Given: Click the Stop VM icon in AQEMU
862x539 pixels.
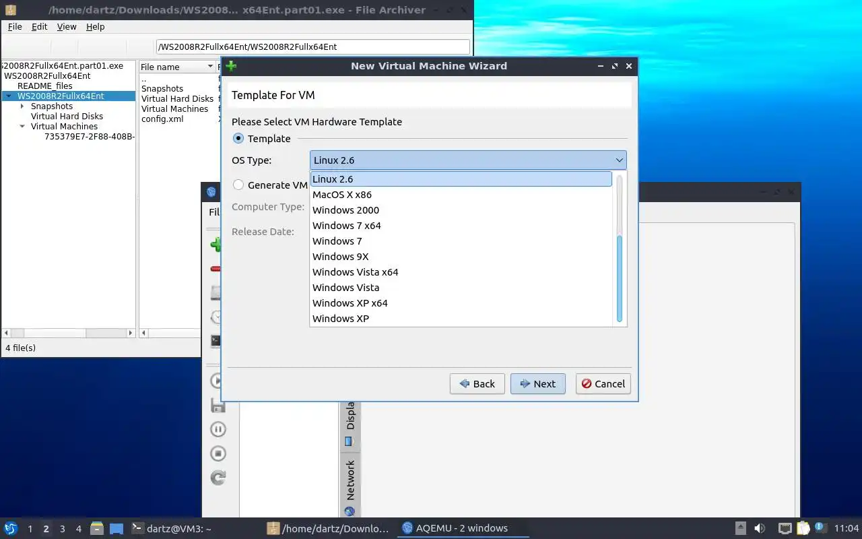Looking at the screenshot, I should click(x=218, y=453).
